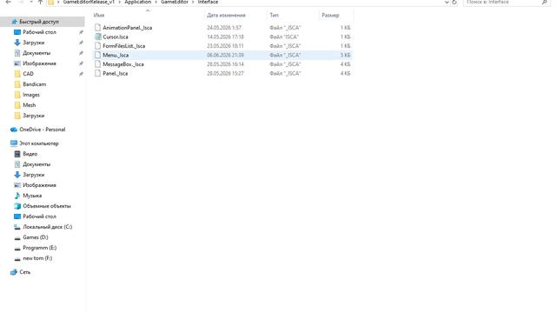The image size is (556, 313).
Task: Select the file name Panel._lsca
Action: point(116,73)
